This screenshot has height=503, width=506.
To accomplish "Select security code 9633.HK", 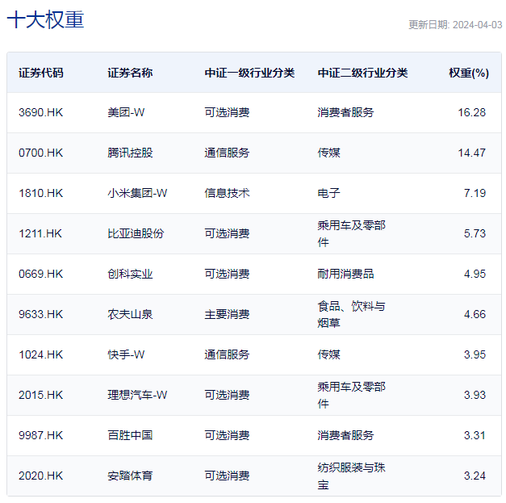I will [x=40, y=314].
